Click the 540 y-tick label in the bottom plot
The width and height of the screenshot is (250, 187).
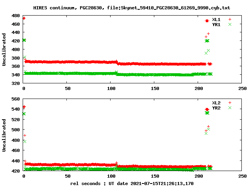(16, 109)
